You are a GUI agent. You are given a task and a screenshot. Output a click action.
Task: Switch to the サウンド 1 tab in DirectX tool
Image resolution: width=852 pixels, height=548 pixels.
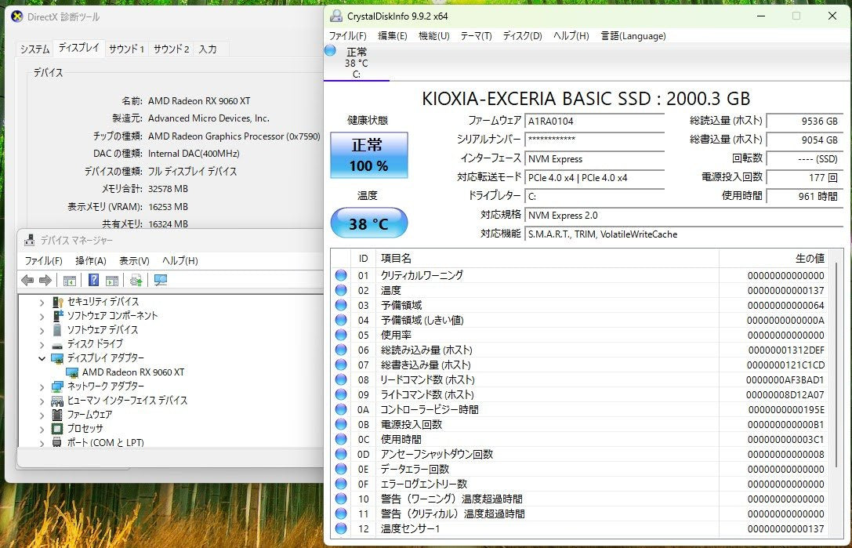(x=126, y=49)
